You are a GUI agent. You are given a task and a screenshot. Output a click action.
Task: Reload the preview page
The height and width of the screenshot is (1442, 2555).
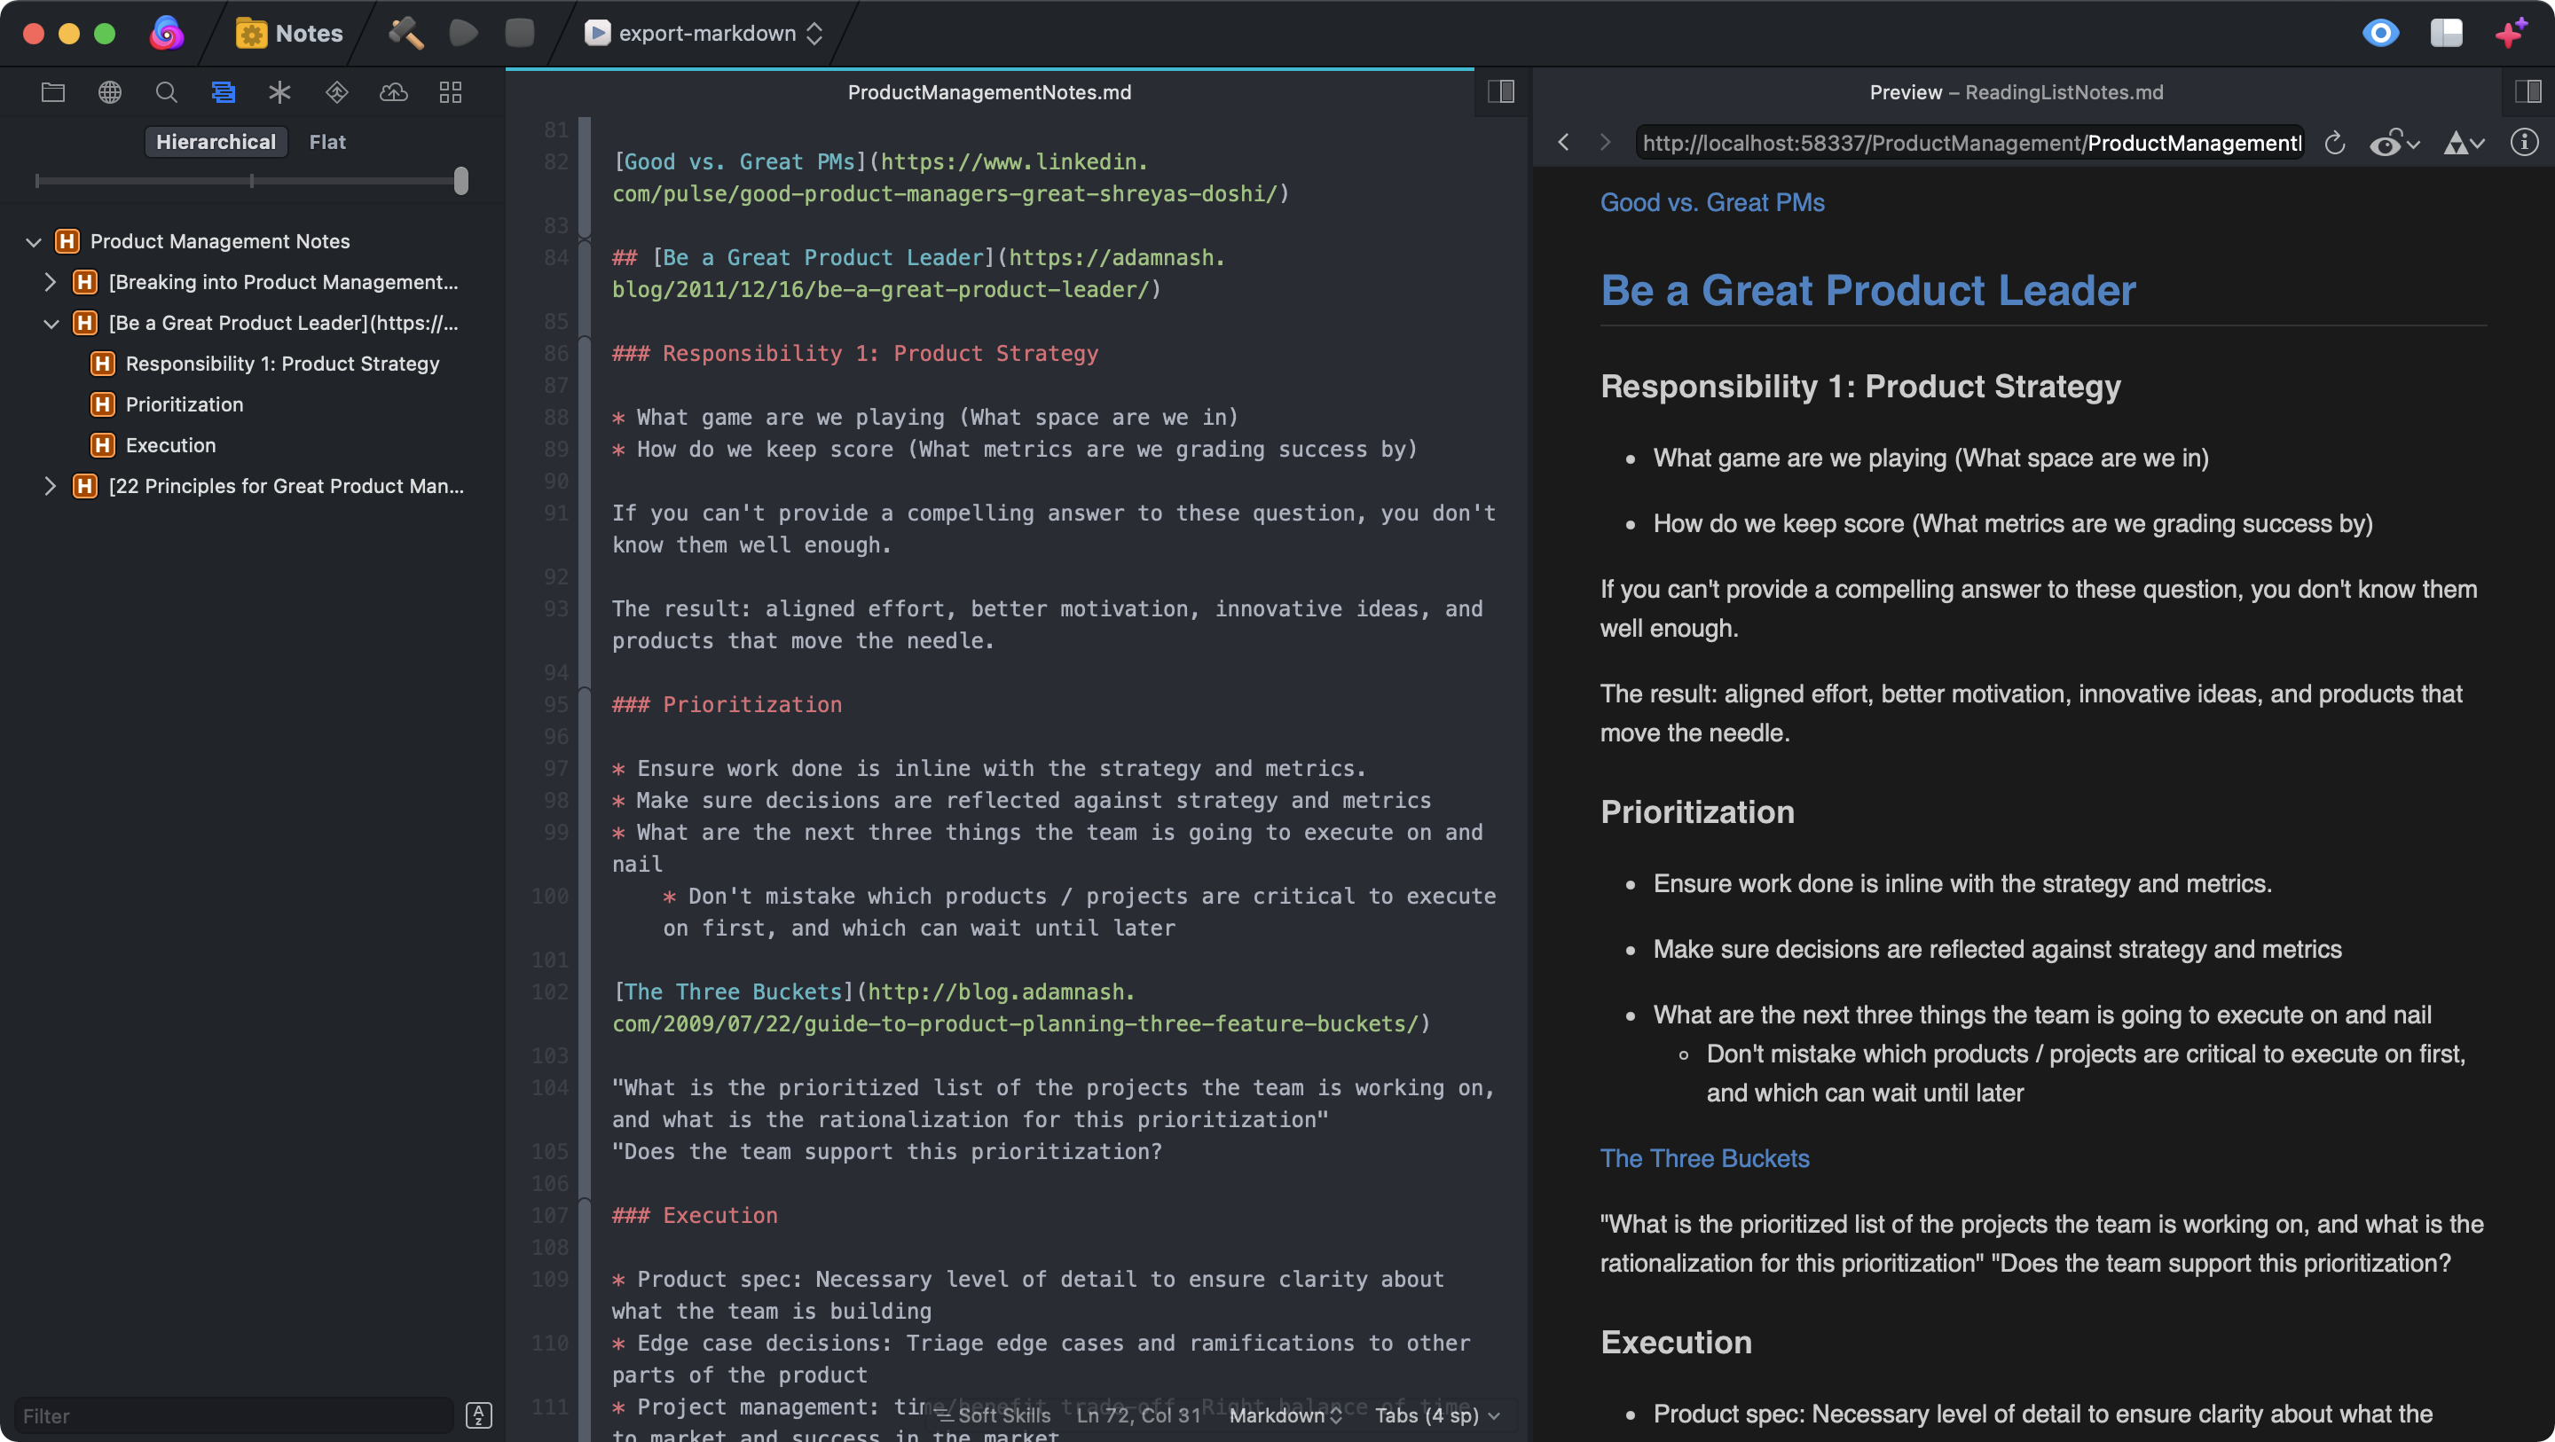point(2334,143)
